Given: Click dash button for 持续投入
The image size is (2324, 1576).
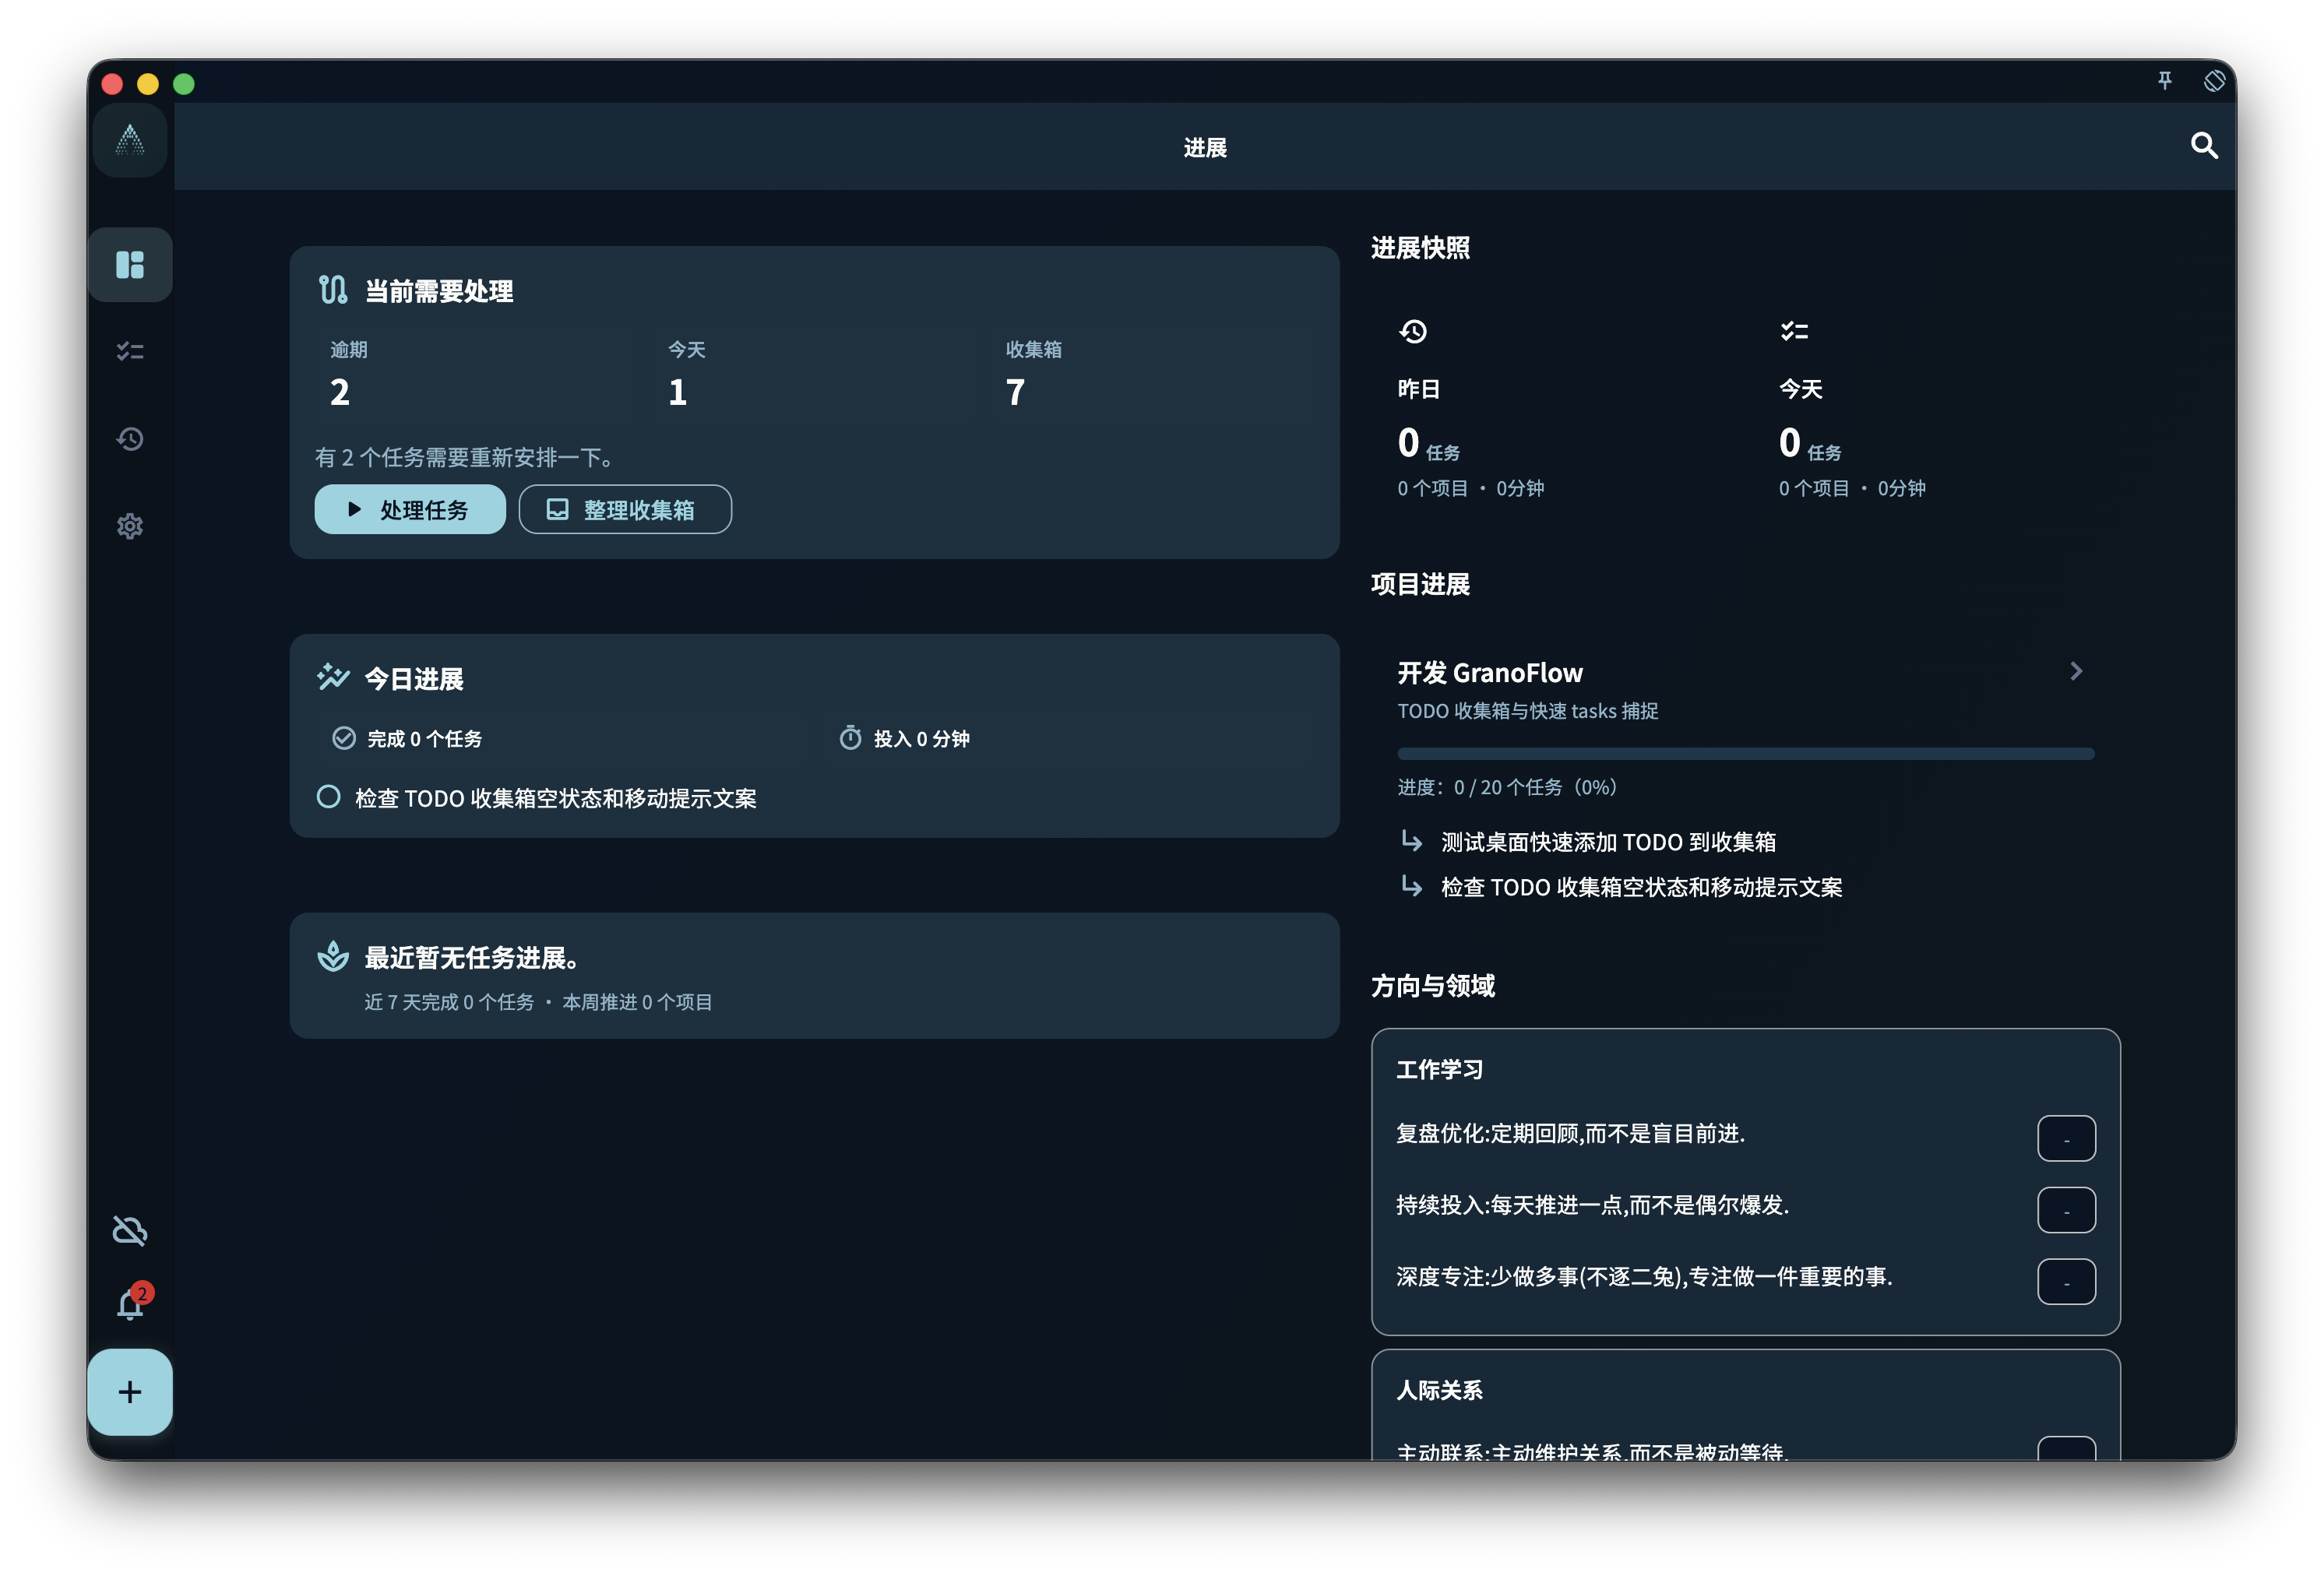Looking at the screenshot, I should pyautogui.click(x=2066, y=1210).
